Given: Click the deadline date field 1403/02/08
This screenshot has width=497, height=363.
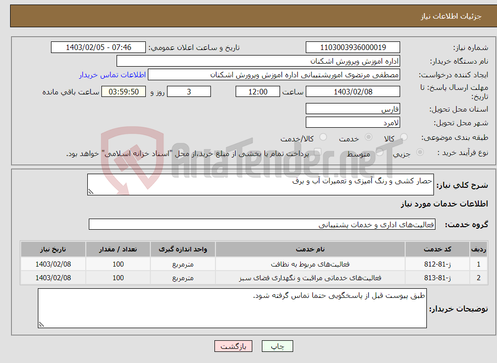Looking at the screenshot, I should [x=353, y=91].
